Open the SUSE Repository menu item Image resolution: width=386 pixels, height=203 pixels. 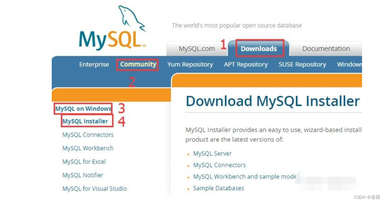point(302,64)
